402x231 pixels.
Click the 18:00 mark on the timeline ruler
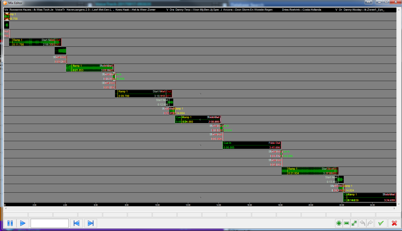pos(280,205)
